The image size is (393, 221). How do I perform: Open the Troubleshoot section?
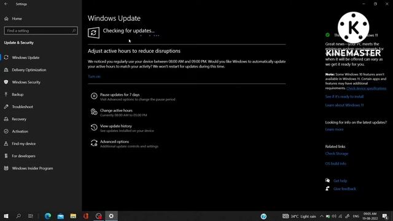[x=22, y=107]
